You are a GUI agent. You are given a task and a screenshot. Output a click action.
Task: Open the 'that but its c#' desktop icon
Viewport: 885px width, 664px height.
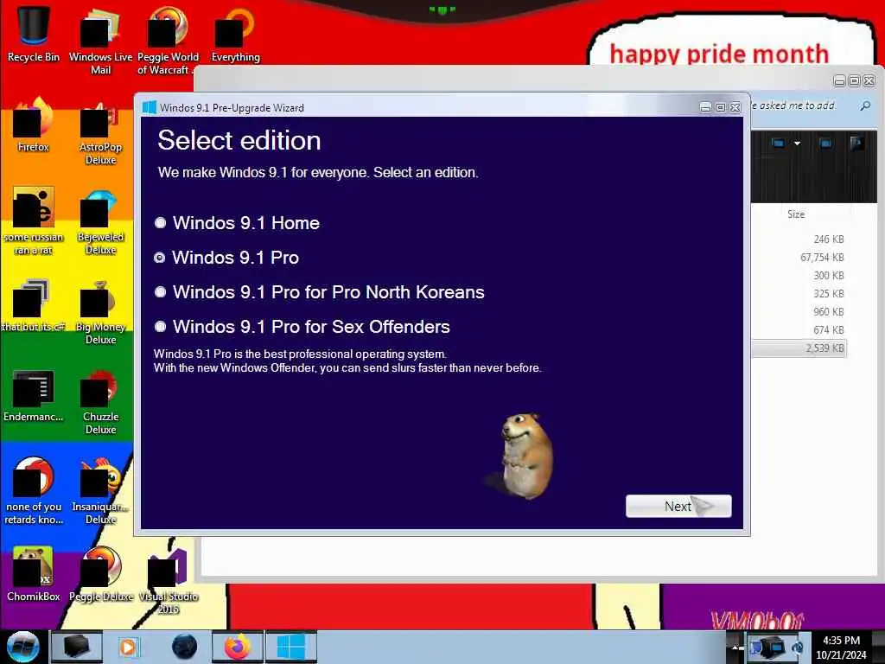pos(34,305)
